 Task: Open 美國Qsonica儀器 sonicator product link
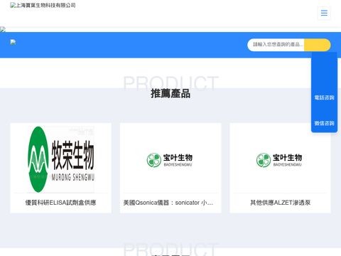tap(168, 203)
